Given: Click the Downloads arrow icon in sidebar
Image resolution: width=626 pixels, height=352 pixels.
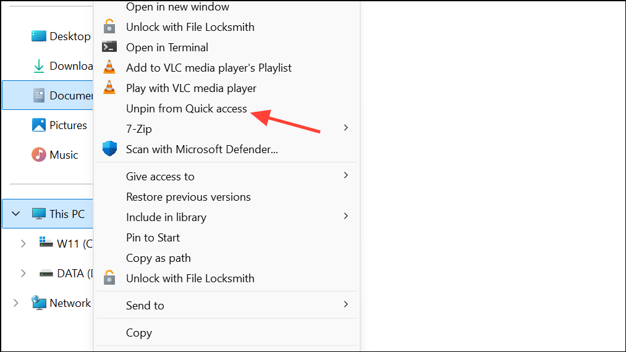Looking at the screenshot, I should click(x=39, y=66).
